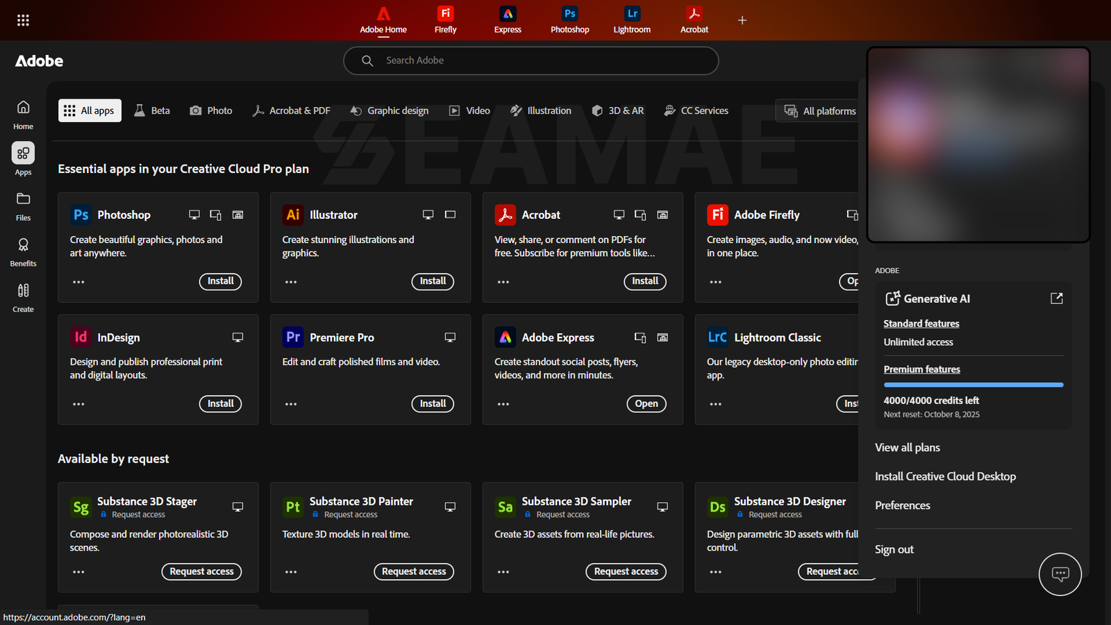Open more options for Adobe Express card
Screen dimensions: 1111x625
(503, 404)
